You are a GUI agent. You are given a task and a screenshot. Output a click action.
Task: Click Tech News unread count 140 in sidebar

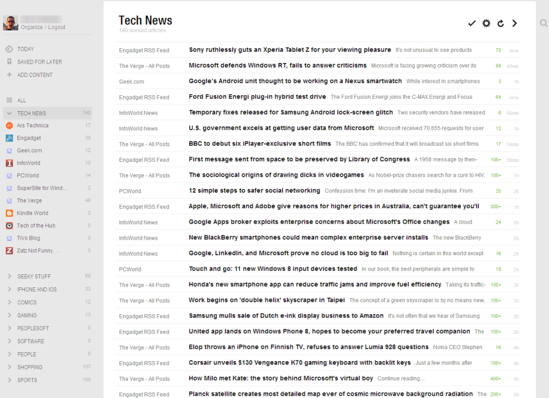tap(87, 112)
